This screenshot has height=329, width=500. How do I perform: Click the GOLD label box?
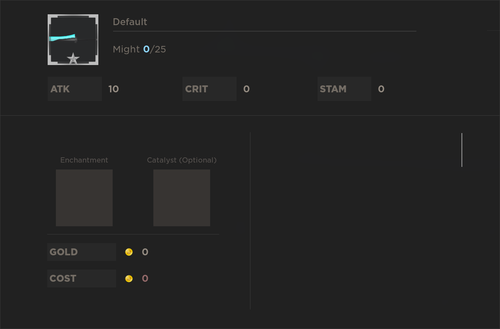[x=81, y=252]
